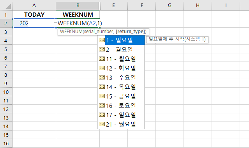Choose return type 2 - 월요일
The width and height of the screenshot is (249, 148).
click(x=121, y=49)
